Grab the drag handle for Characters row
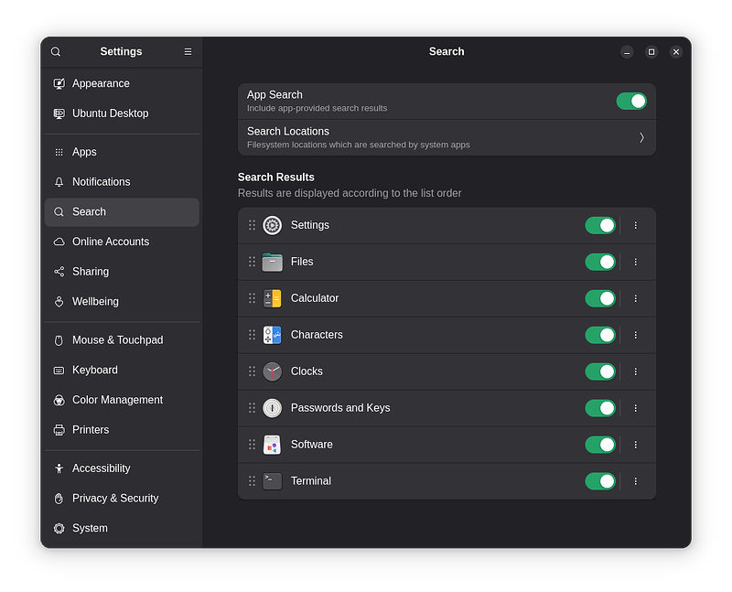The width and height of the screenshot is (732, 592). [253, 335]
